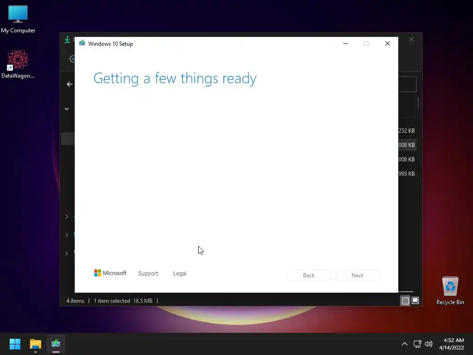Show hidden system tray icons
The image size is (473, 355).
pyautogui.click(x=405, y=344)
